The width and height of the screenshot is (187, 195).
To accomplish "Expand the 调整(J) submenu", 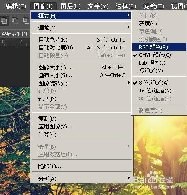I will 81,28.
